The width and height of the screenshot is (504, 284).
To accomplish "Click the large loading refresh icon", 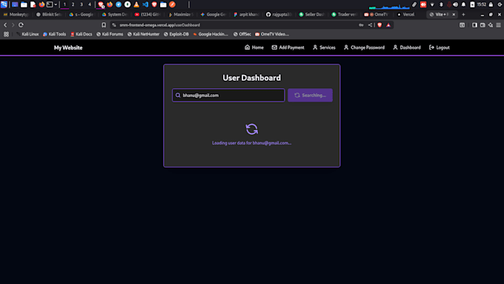I will click(252, 129).
